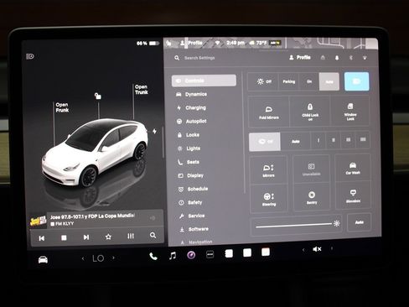Favorite the current station with the star
This screenshot has width=409, height=307.
tap(108, 237)
